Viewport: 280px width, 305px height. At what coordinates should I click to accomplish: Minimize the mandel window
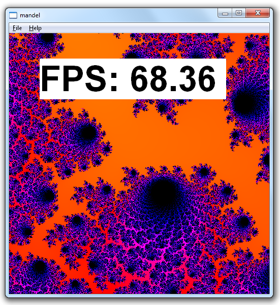point(225,13)
